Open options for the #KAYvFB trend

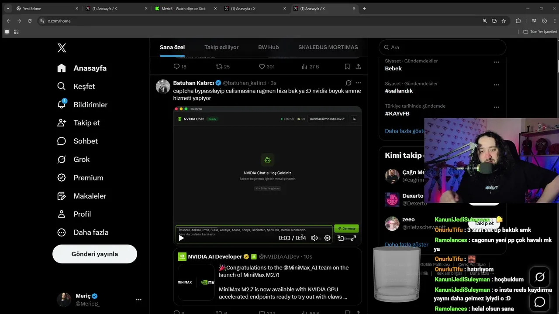coord(496,107)
